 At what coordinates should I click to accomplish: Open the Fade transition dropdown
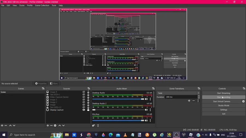[x=178, y=93]
